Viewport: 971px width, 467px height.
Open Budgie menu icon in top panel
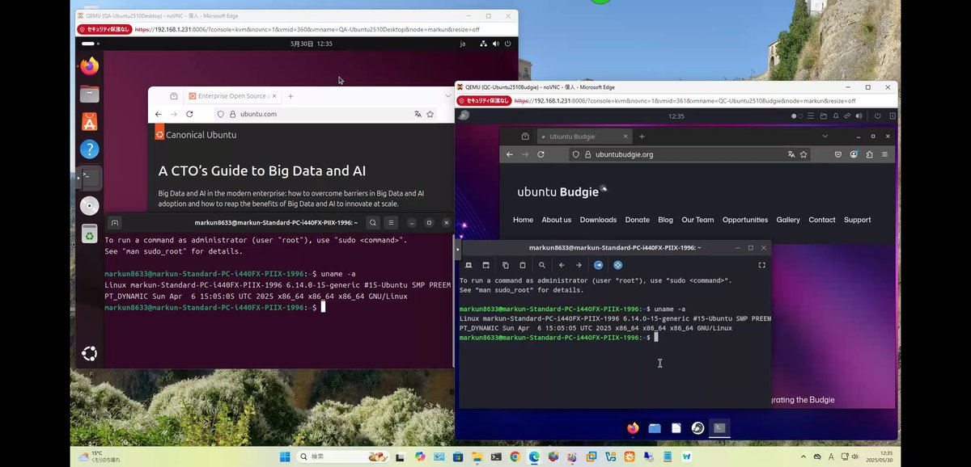coord(464,116)
